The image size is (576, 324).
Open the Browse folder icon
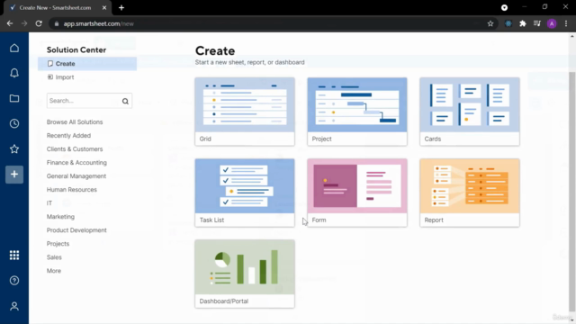14,98
